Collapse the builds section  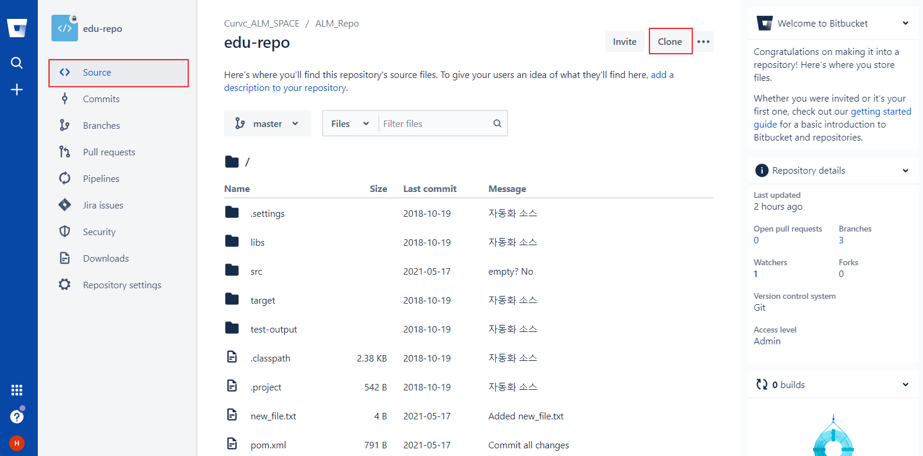click(x=905, y=385)
